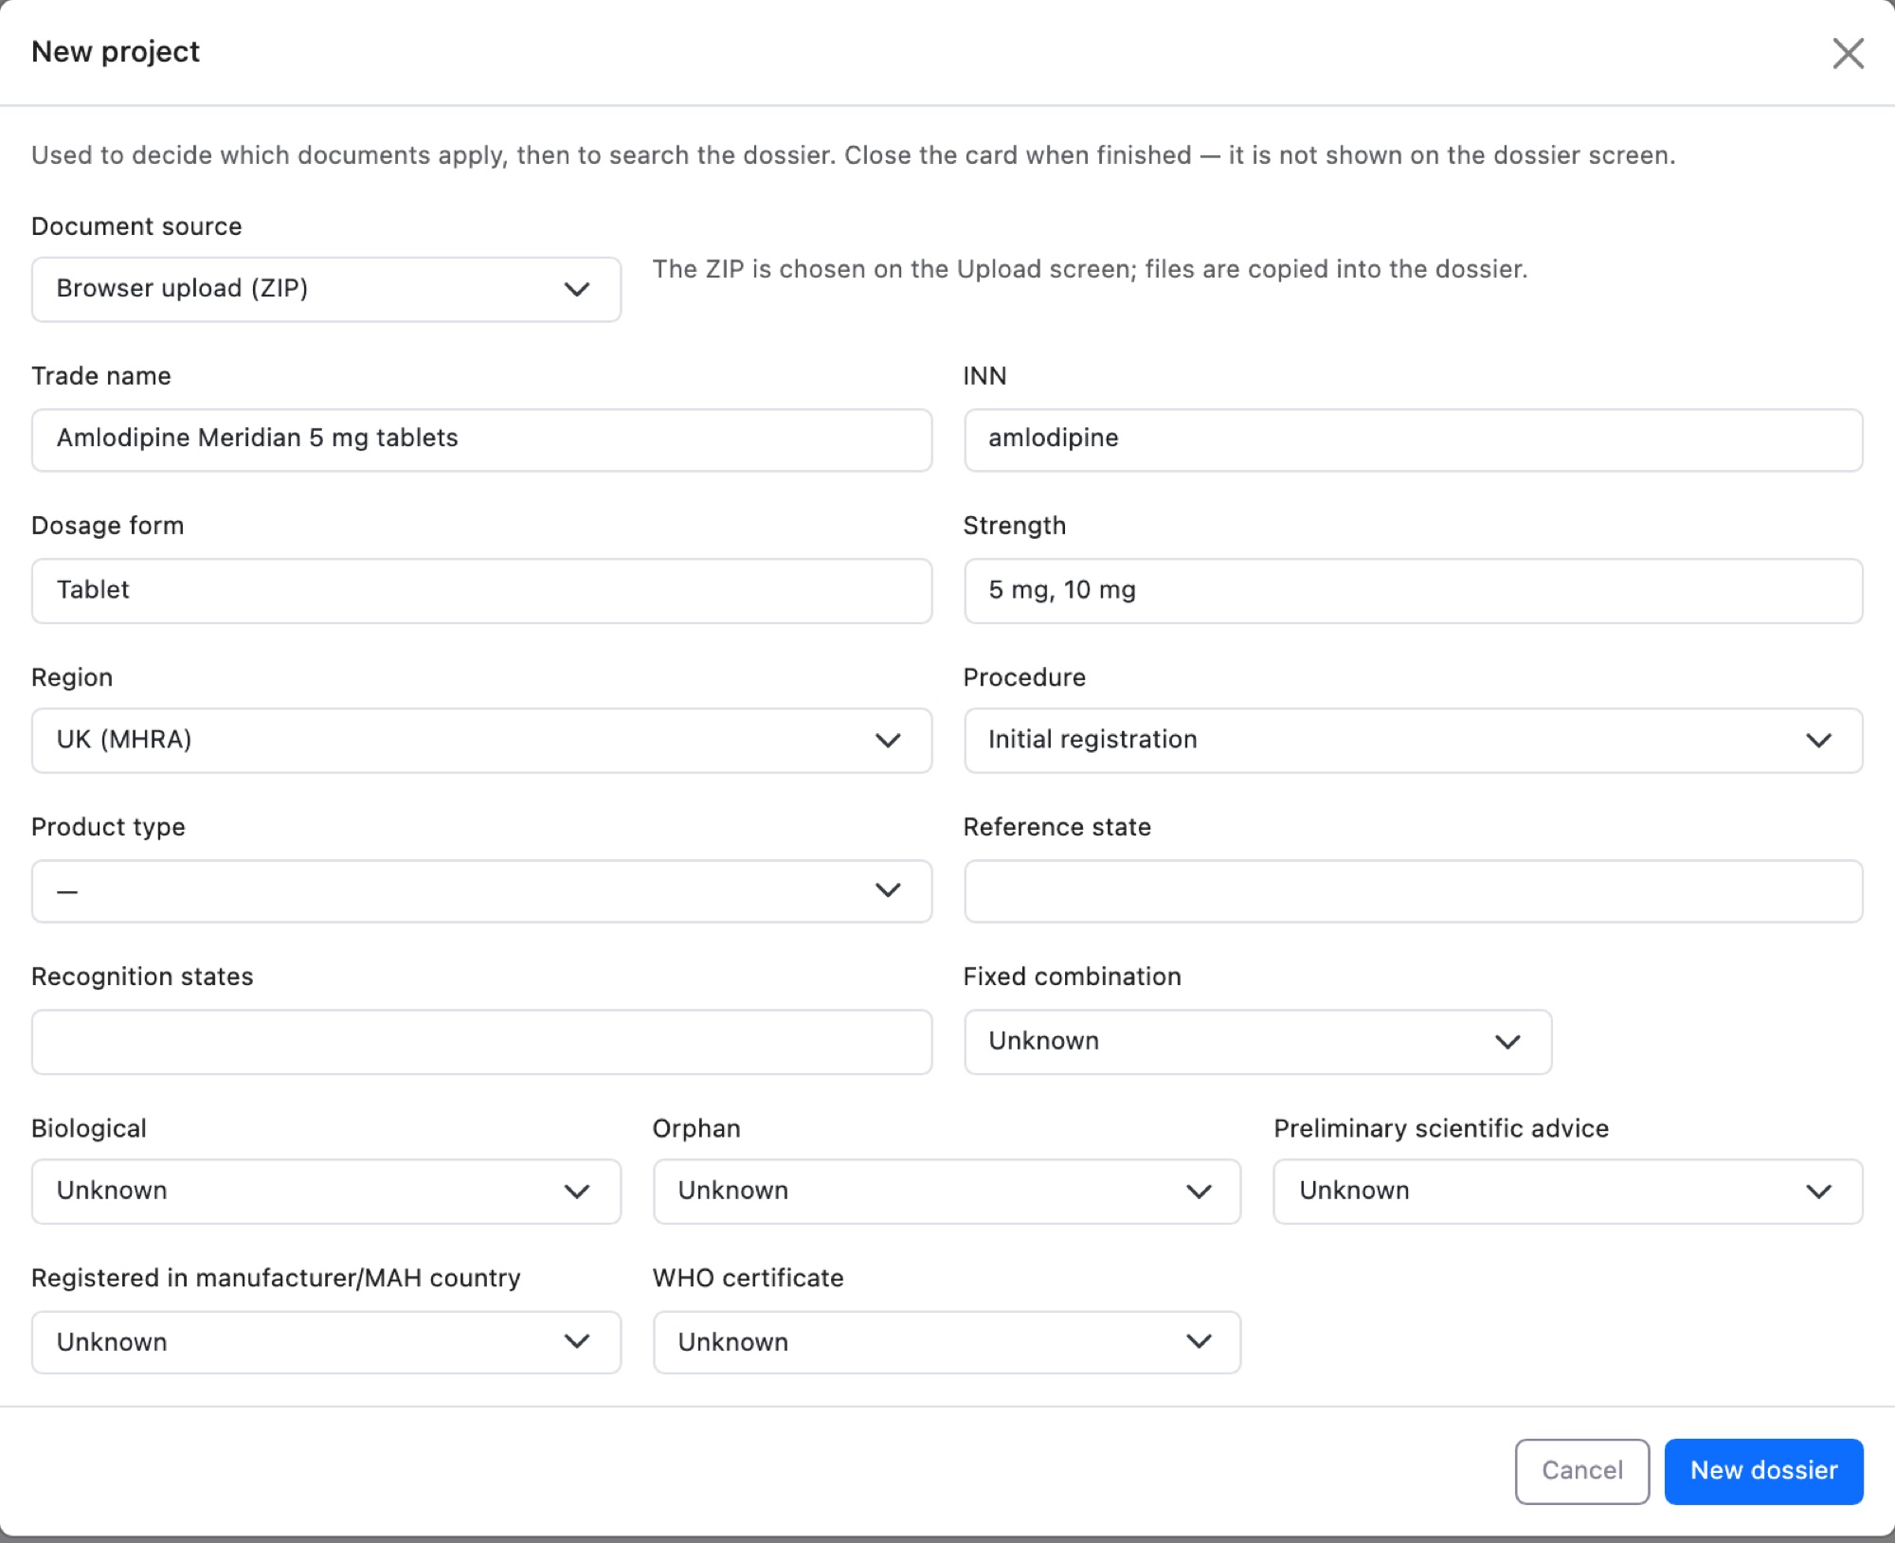
Task: Close the New project dialog
Action: coord(1848,53)
